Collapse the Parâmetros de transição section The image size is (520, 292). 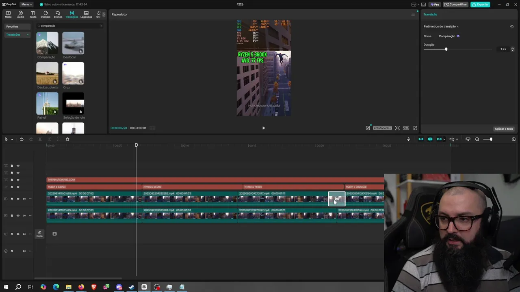click(457, 27)
